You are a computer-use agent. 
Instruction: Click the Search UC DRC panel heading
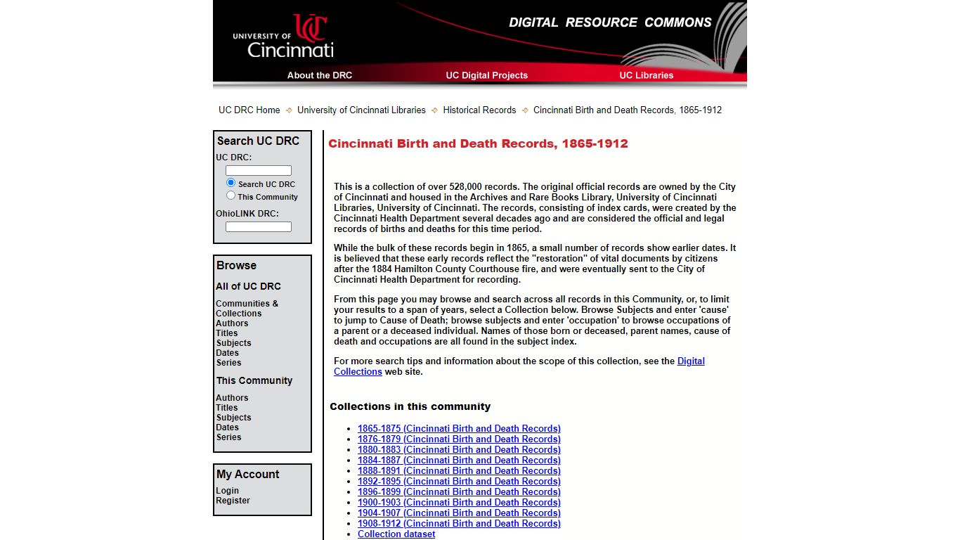click(x=258, y=141)
